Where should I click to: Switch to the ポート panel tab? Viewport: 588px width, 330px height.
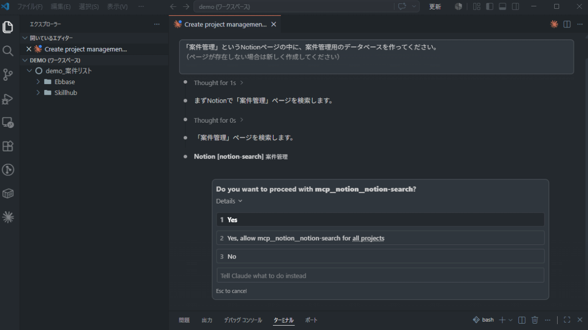pyautogui.click(x=311, y=320)
